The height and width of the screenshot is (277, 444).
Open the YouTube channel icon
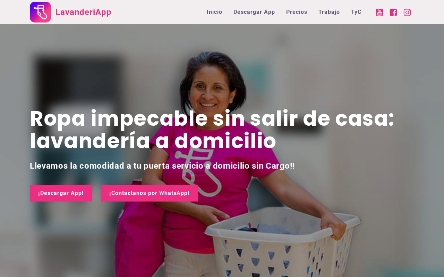point(379,12)
